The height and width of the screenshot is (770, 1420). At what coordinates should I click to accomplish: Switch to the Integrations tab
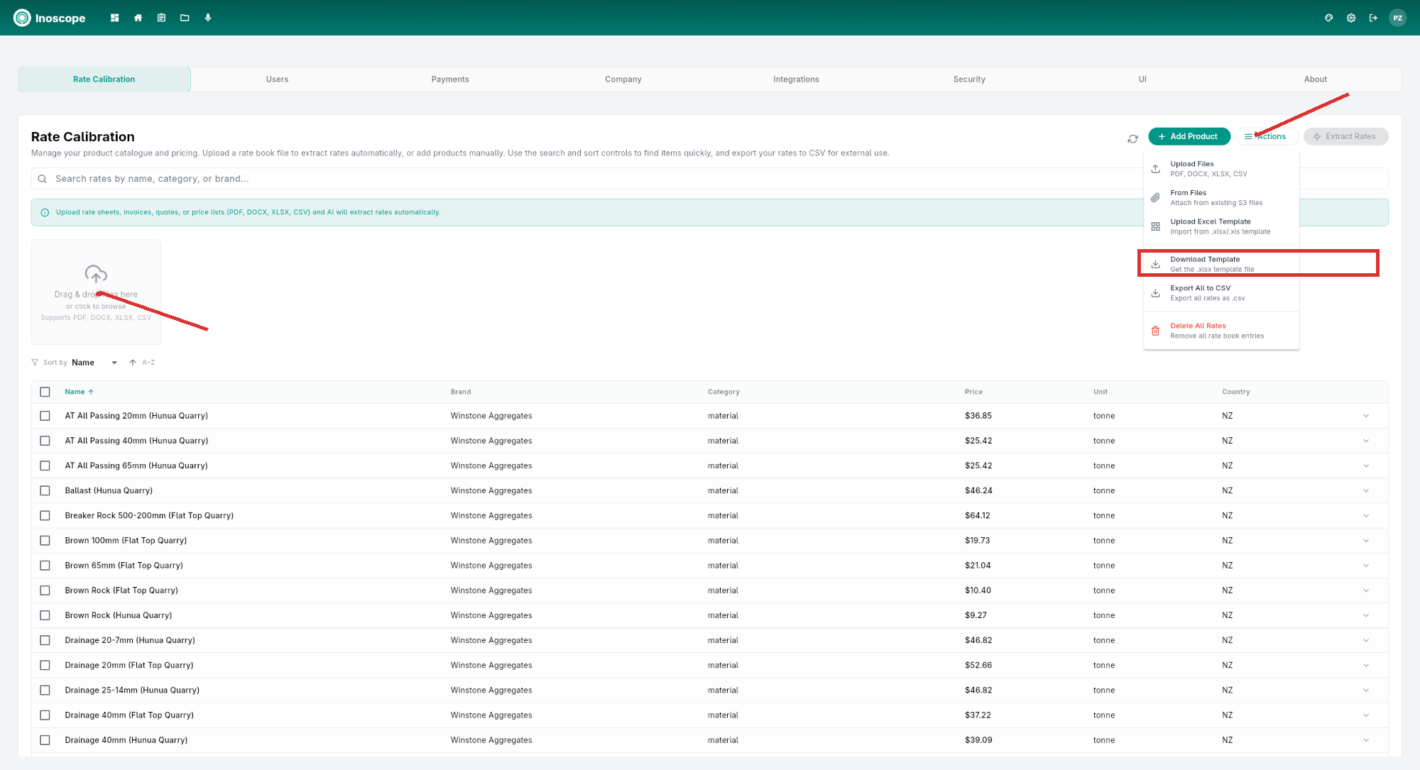point(796,79)
